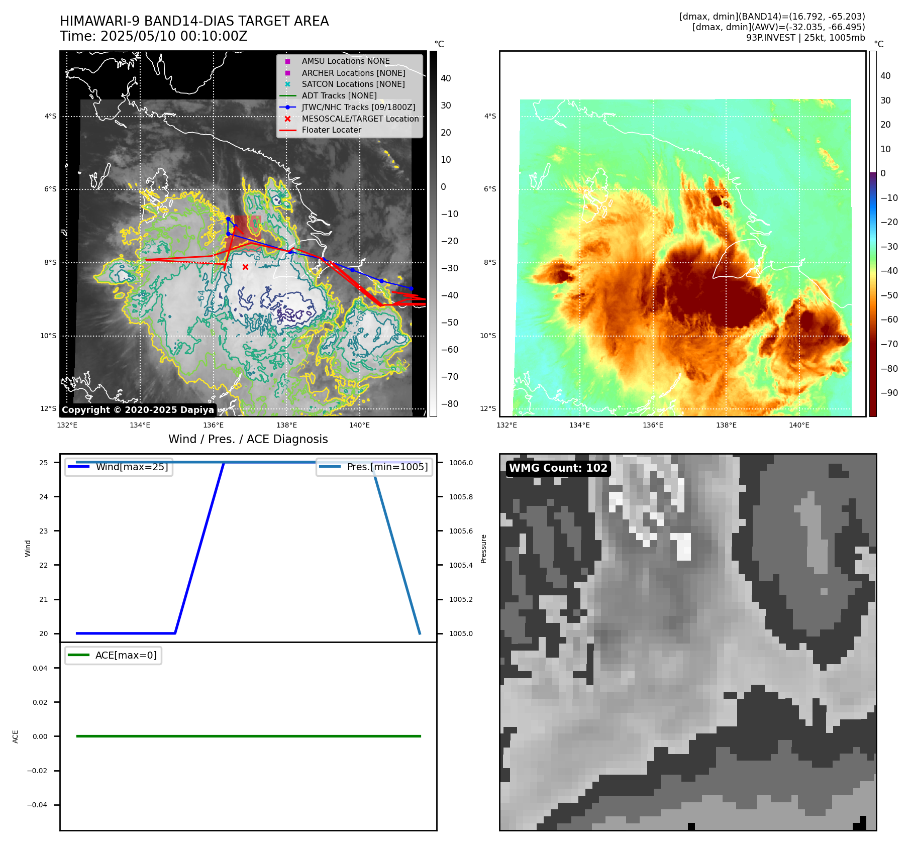This screenshot has width=911, height=849.
Task: Select the BAND14 dmax, dmin values text
Action: point(772,17)
